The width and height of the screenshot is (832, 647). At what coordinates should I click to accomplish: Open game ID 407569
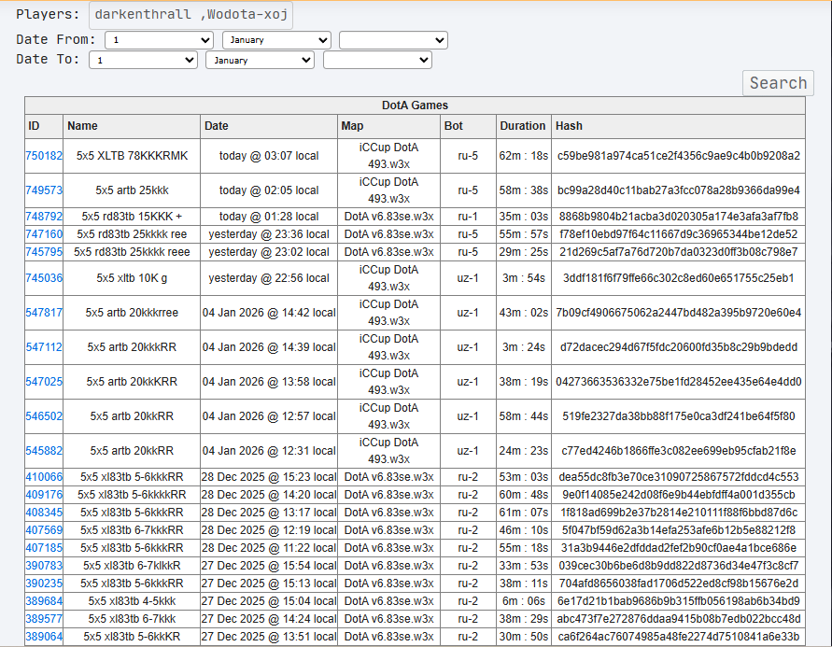(x=44, y=529)
